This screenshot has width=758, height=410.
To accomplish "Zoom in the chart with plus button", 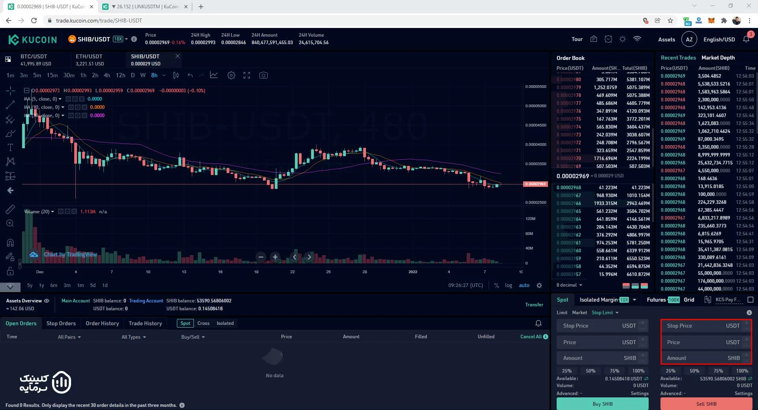I will click(275, 257).
